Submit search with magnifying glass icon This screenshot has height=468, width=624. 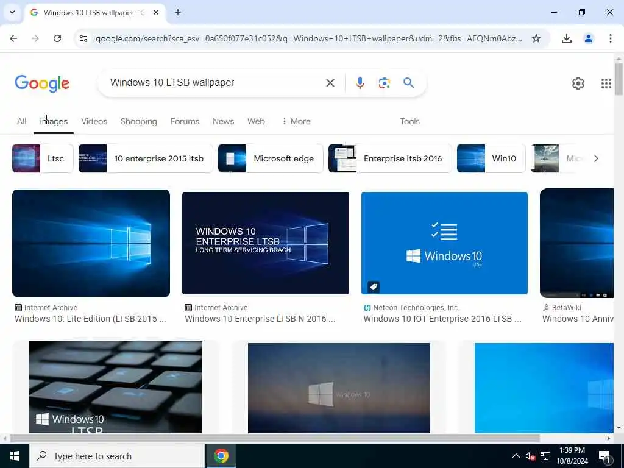[x=408, y=83]
